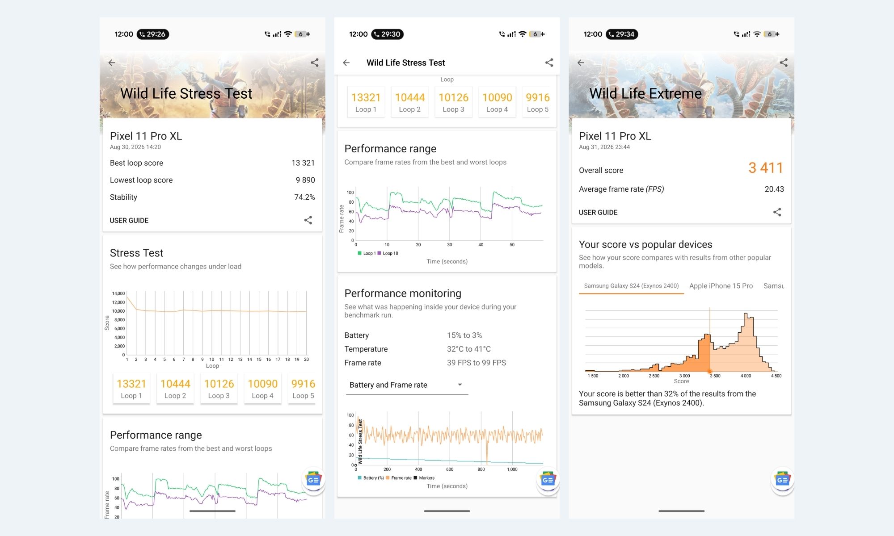Tap 'Markers' legend in monitoring chart
This screenshot has width=894, height=536.
[424, 478]
